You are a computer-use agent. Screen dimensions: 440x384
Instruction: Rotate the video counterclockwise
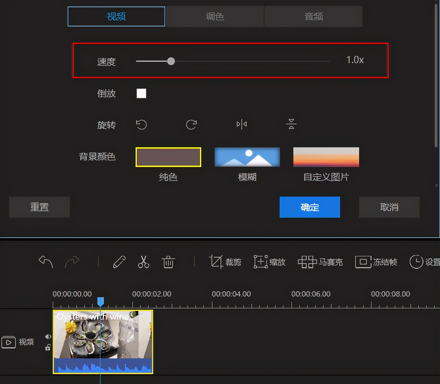point(141,125)
